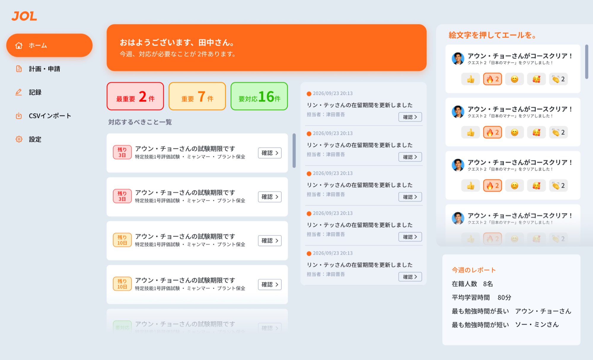React with the smiling face on the first cheer card

[514, 79]
